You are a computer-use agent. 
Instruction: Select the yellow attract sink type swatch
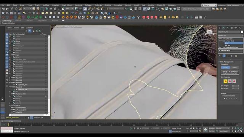[x=225, y=81]
